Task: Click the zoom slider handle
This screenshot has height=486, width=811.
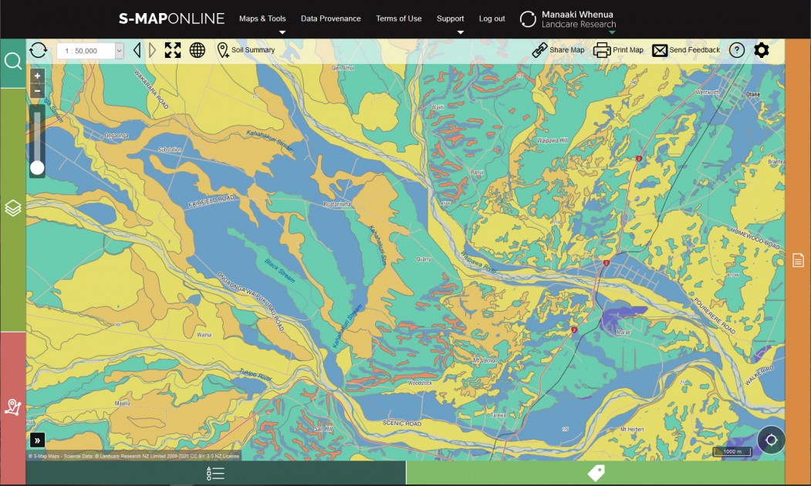Action: click(38, 168)
